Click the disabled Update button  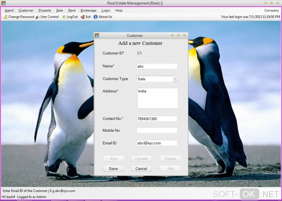click(x=141, y=158)
